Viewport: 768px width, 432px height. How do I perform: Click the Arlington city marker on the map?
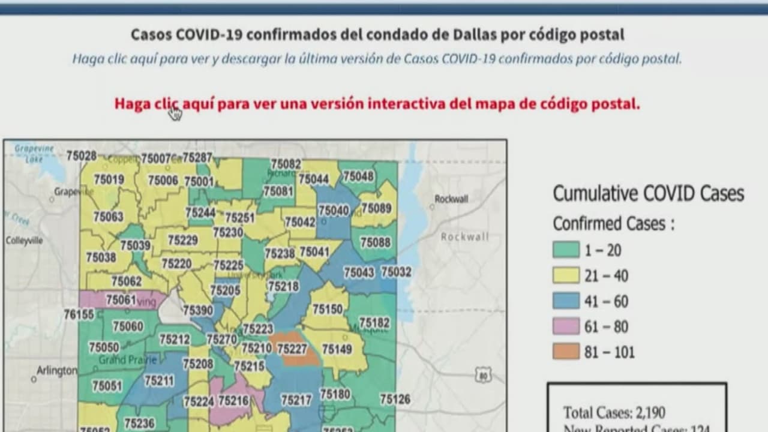34,379
